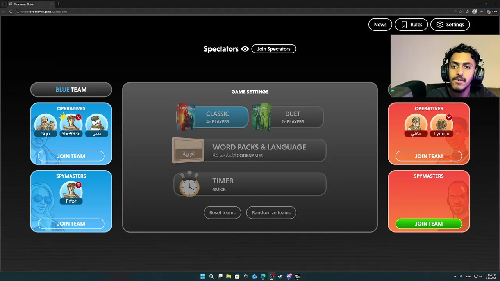Click the She9936 player avatar
The width and height of the screenshot is (500, 281).
[71, 124]
